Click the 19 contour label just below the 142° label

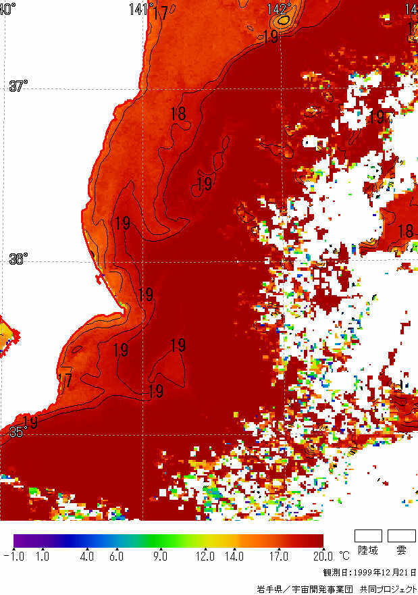(270, 36)
